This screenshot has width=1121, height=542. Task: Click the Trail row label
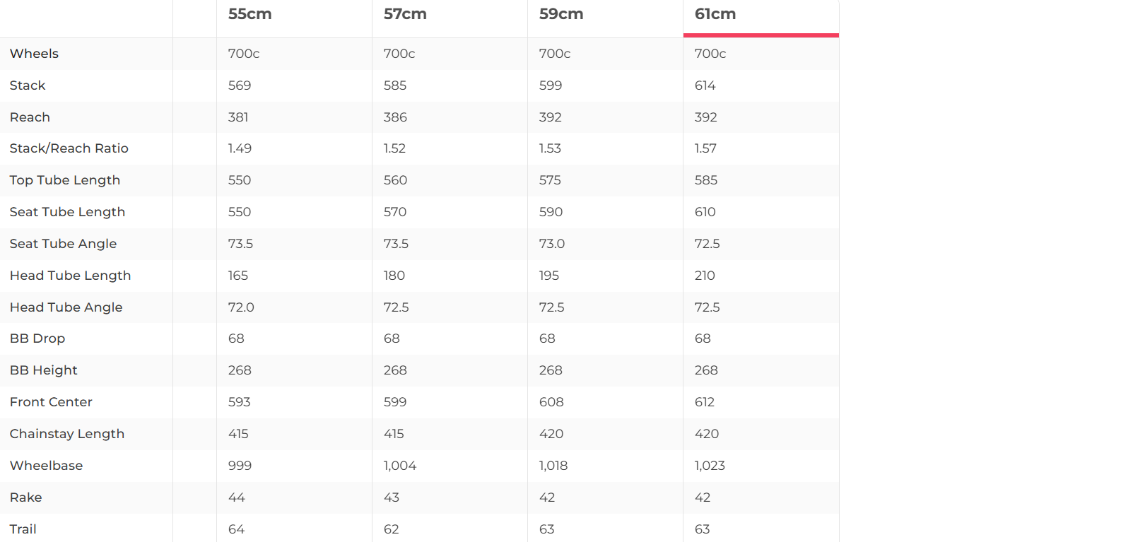tap(23, 529)
